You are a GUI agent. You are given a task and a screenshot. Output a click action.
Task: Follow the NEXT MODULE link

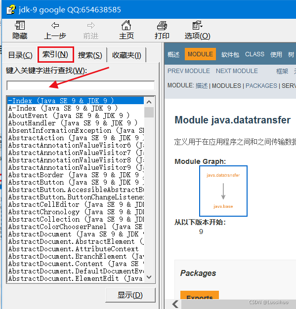(x=237, y=71)
